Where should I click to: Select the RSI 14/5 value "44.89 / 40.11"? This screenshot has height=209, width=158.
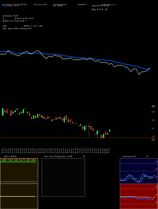click(27, 18)
